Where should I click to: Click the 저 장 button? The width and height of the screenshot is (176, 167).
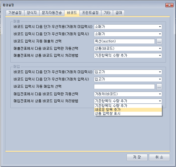click(137, 157)
